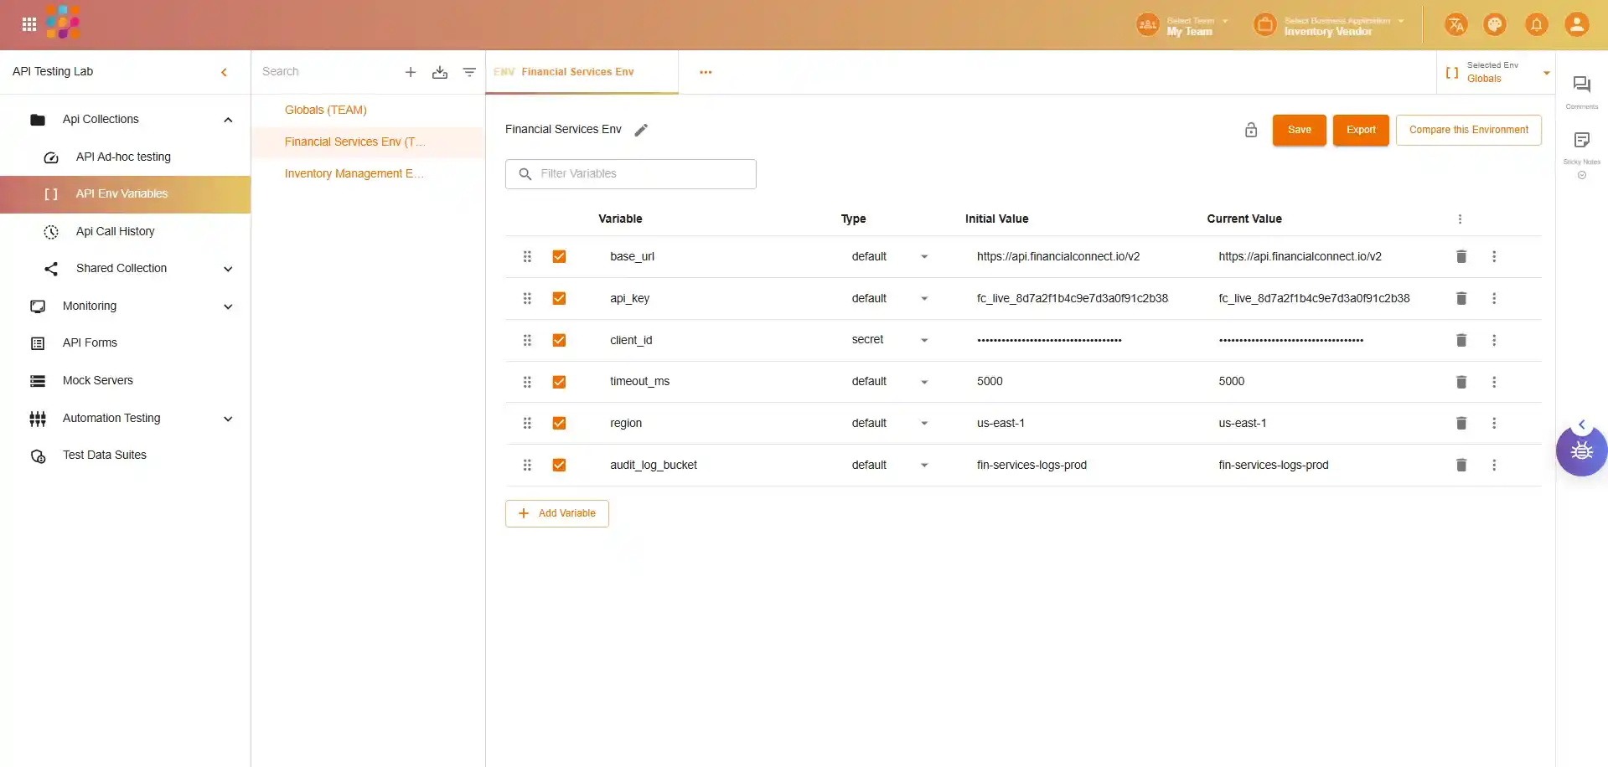Toggle the audit_log_bucket checkbox
Image resolution: width=1608 pixels, height=767 pixels.
[559, 465]
